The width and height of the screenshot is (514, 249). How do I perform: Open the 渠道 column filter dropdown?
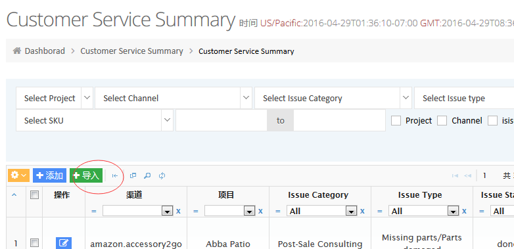[137, 211]
